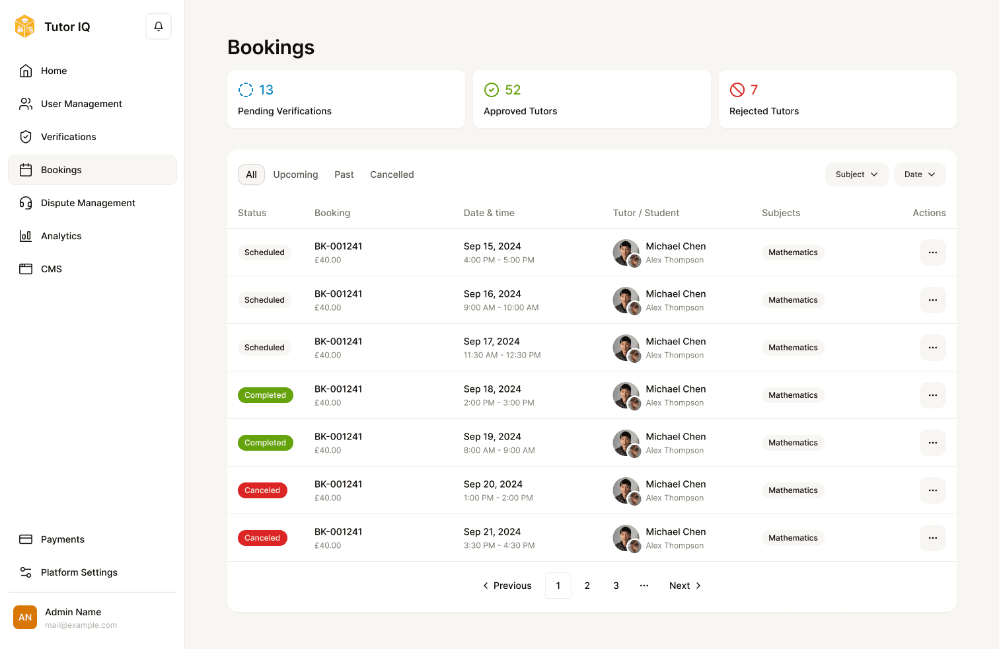Image resolution: width=999 pixels, height=649 pixels.
Task: Click the Tutor IQ logo icon
Action: click(x=25, y=26)
